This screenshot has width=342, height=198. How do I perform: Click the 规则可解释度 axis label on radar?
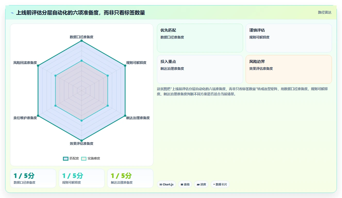coord(136,63)
